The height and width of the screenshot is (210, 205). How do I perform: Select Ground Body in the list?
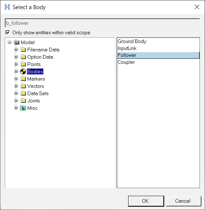(x=158, y=42)
